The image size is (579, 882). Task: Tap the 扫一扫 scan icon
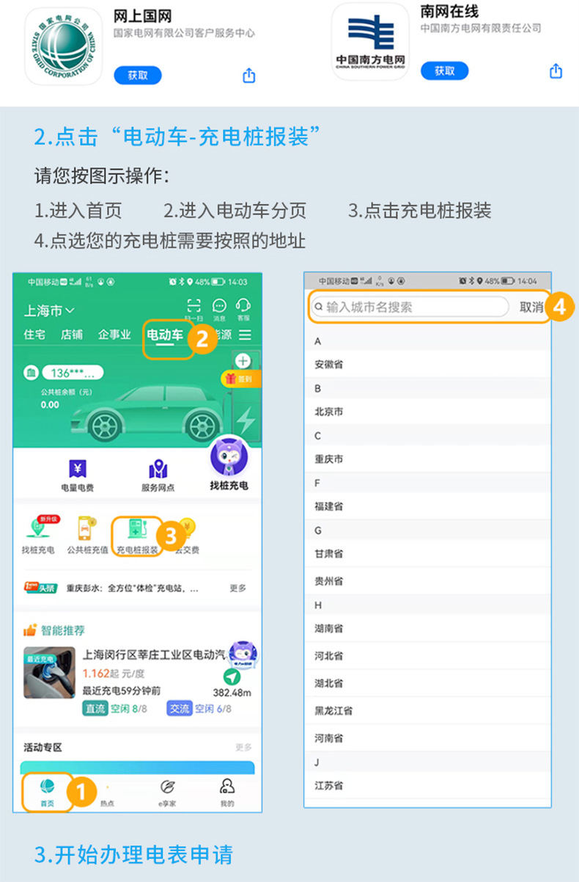pos(193,310)
